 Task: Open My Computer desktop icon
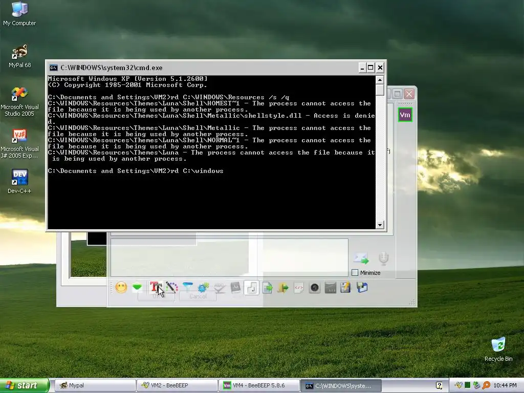coord(19,14)
